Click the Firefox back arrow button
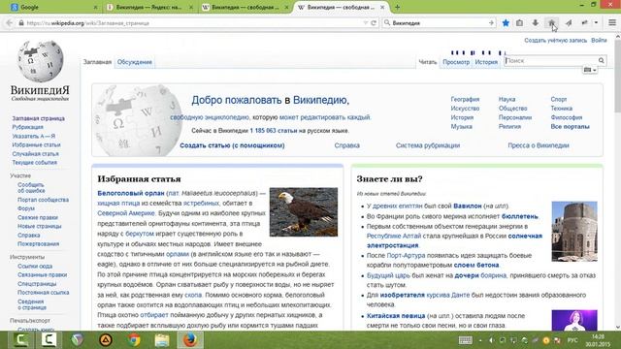621x349 pixels. pos(9,23)
